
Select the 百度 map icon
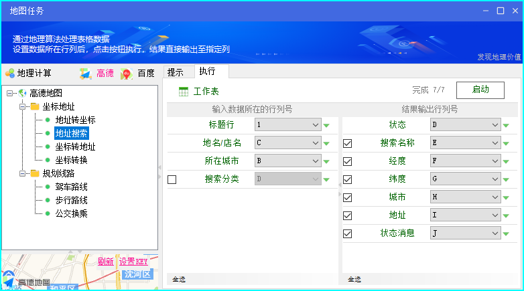[x=127, y=74]
